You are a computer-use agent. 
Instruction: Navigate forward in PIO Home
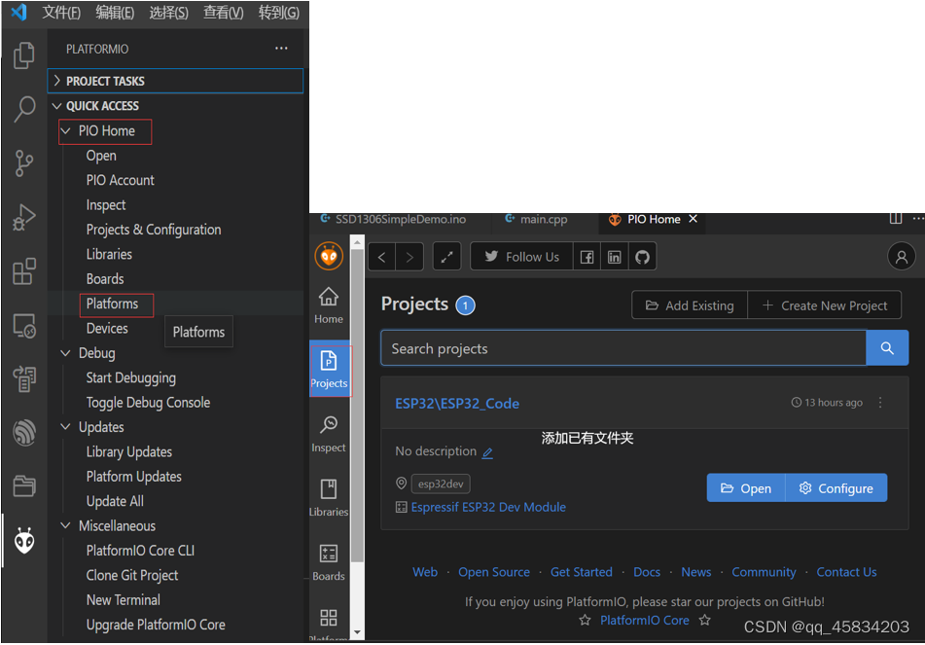tap(409, 257)
